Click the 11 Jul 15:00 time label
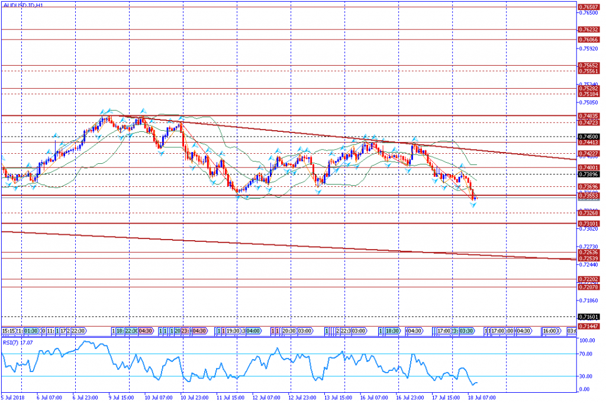The image size is (606, 404). (x=230, y=397)
